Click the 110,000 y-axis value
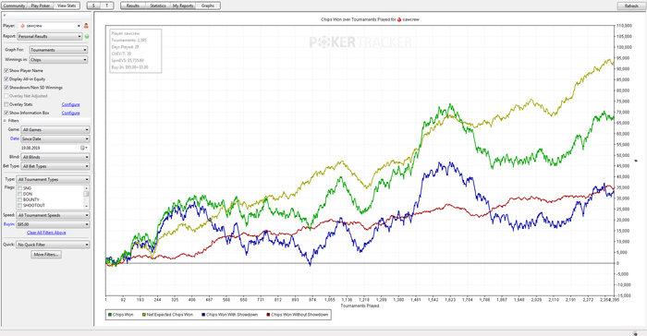Viewport: 647px width, 336px height. coord(624,26)
